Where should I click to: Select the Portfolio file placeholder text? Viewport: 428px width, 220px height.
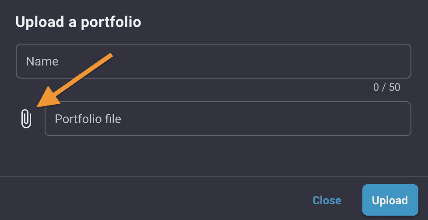coord(88,119)
